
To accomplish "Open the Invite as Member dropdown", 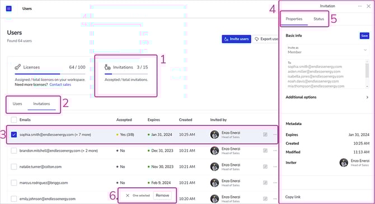I will pos(327,50).
